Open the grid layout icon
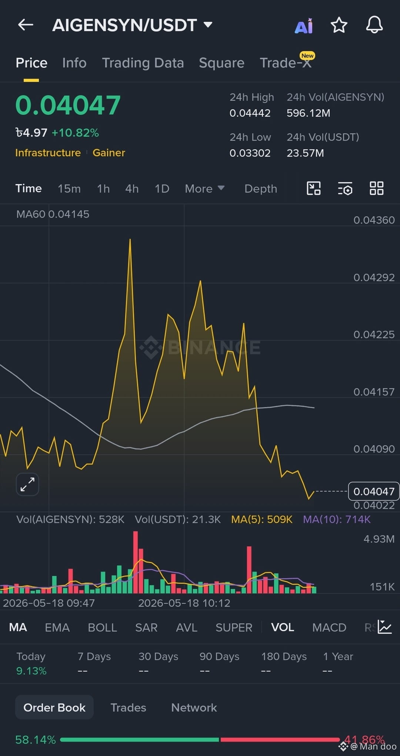 377,188
